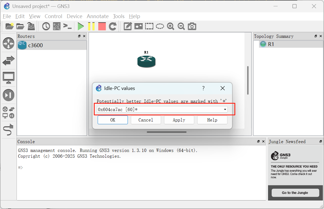324x209 pixels.
Task: Float the Topology Summary panel
Action: tap(316, 36)
